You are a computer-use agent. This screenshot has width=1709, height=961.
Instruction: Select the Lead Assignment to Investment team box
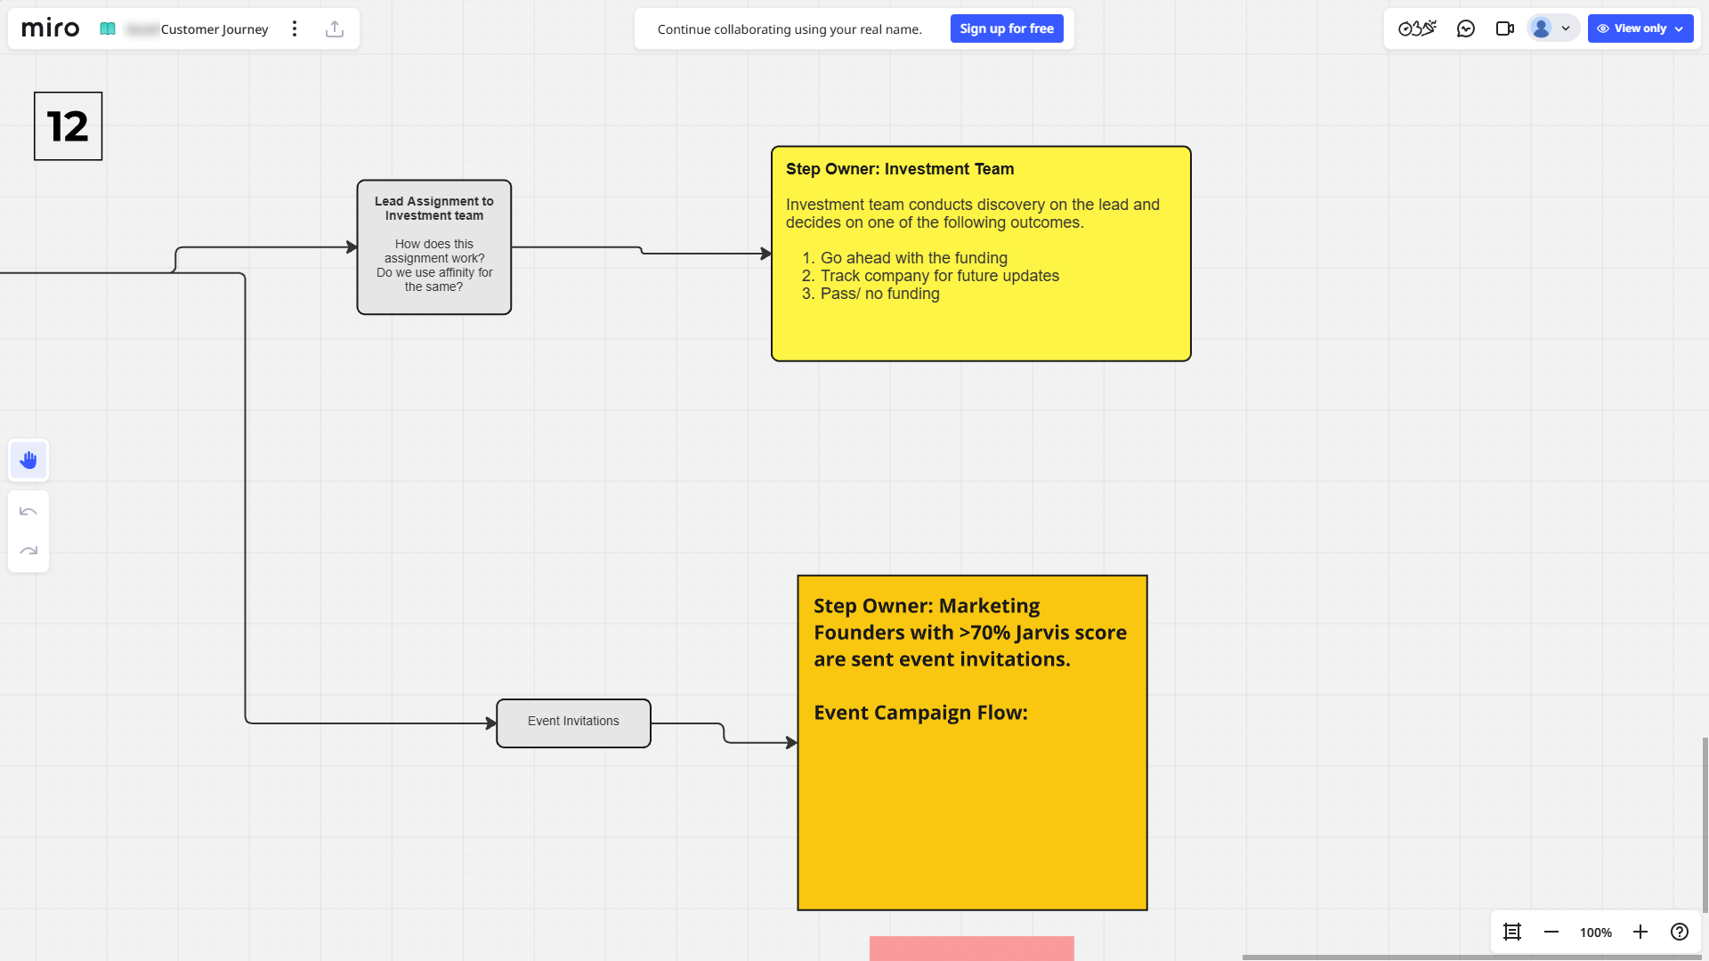click(x=434, y=247)
